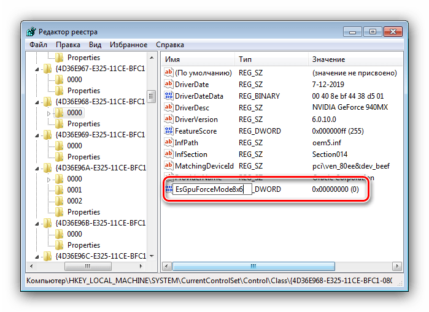
Task: Click the 0x00000000 (0) value data
Action: tap(335, 189)
